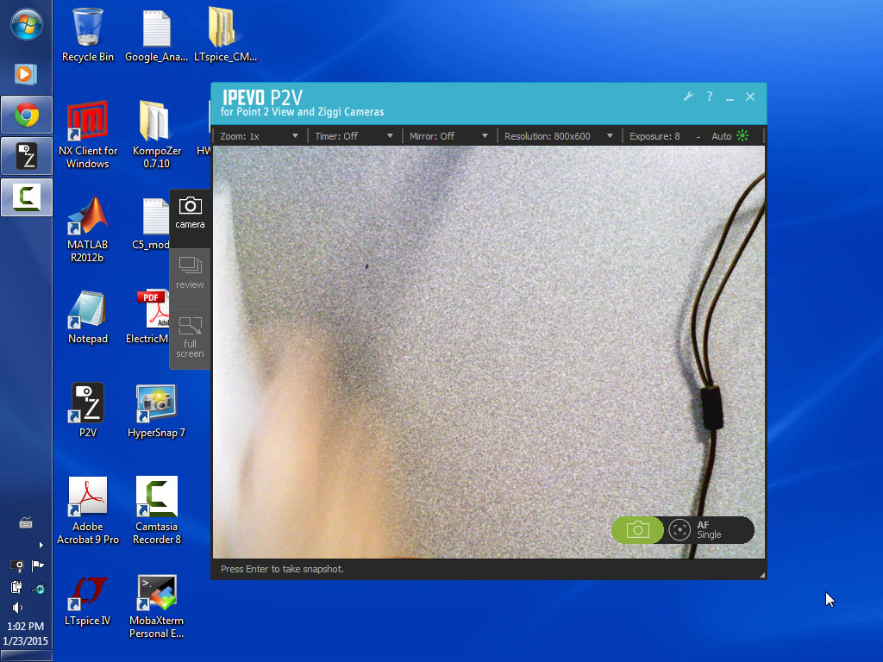The image size is (883, 662).
Task: Decrease exposure with the minus button
Action: pos(698,137)
